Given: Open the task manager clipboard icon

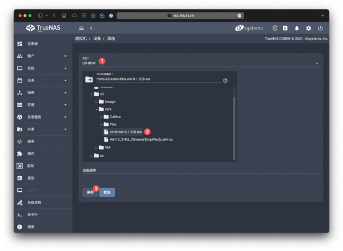Looking at the screenshot, I should pos(285,28).
